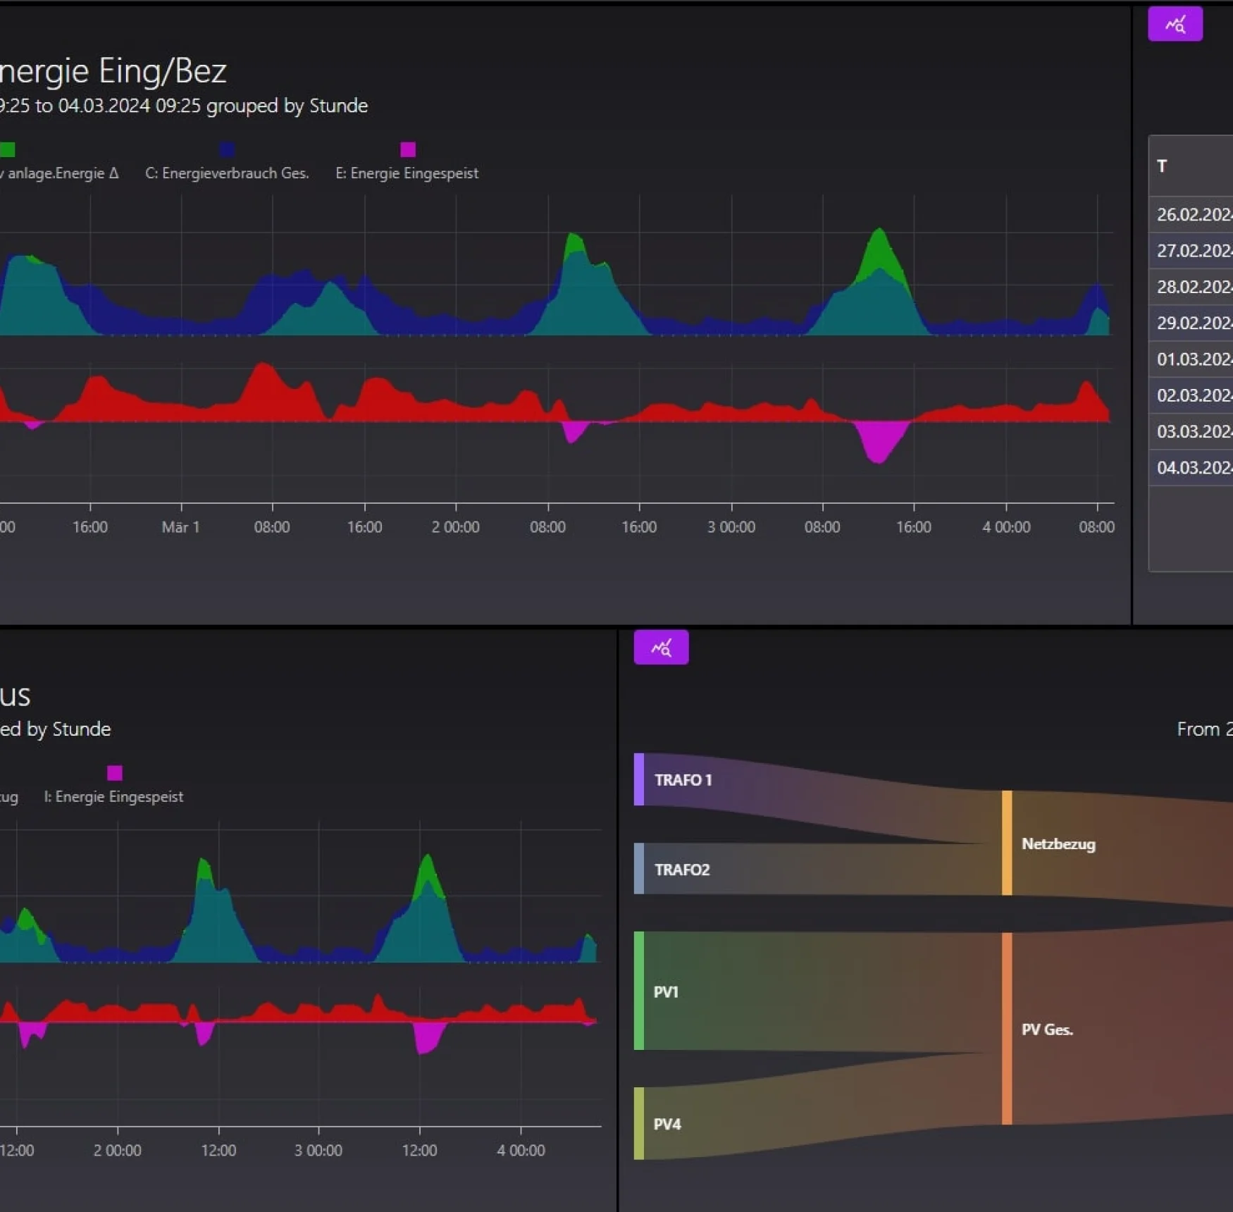
Task: Select the TRAFO 1 Sankey node
Action: pyautogui.click(x=639, y=779)
